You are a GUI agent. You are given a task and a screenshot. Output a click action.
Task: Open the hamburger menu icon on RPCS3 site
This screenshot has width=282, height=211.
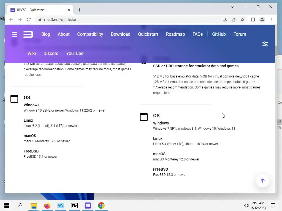pos(15,34)
